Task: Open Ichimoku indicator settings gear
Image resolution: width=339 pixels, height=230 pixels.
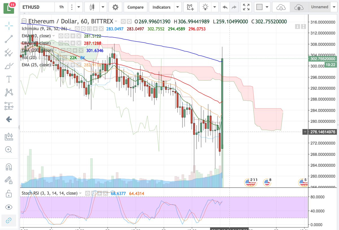Action: [x=83, y=29]
